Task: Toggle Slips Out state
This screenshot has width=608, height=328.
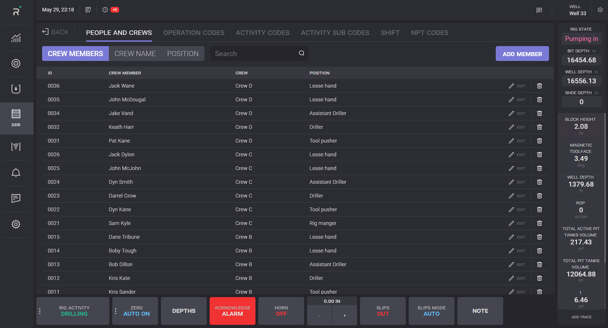Action: click(383, 311)
